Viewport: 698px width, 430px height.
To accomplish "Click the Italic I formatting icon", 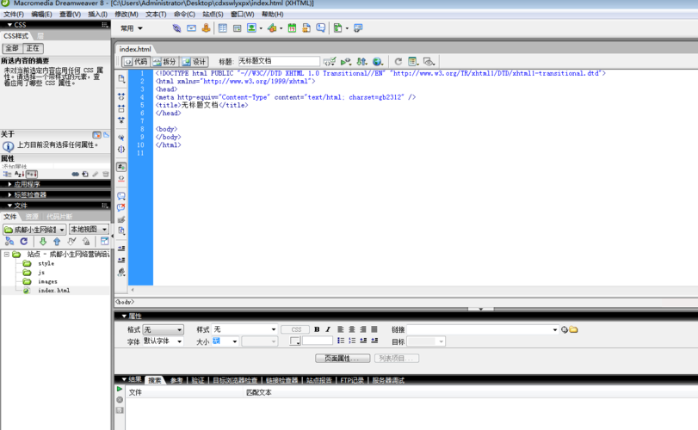I will click(328, 329).
